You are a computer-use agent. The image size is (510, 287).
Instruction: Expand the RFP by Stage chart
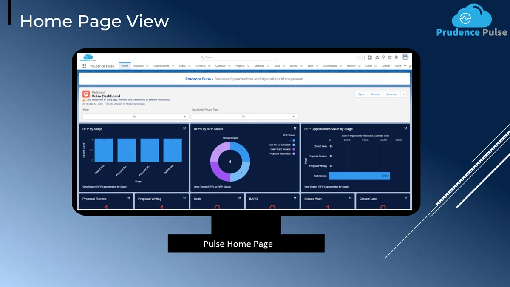[184, 128]
